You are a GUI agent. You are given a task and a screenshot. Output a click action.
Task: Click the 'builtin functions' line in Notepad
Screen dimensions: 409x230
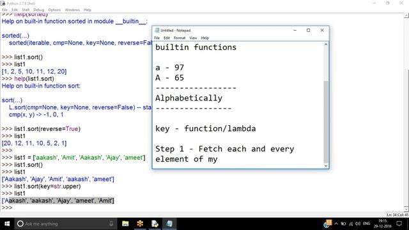tap(196, 47)
